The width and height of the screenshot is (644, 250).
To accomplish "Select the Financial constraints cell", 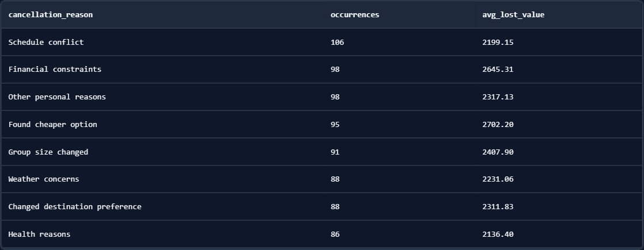I will (55, 70).
